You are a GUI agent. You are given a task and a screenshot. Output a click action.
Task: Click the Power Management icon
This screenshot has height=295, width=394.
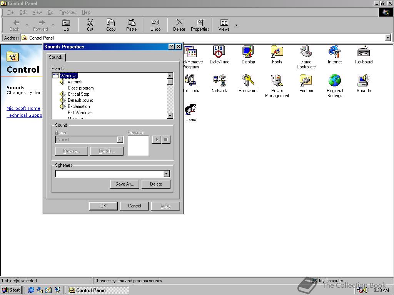277,81
